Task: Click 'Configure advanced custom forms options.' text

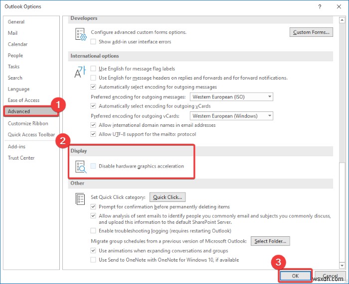Action: (139, 32)
